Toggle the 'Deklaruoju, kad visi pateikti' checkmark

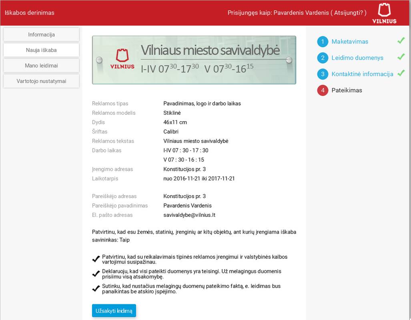coord(96,274)
